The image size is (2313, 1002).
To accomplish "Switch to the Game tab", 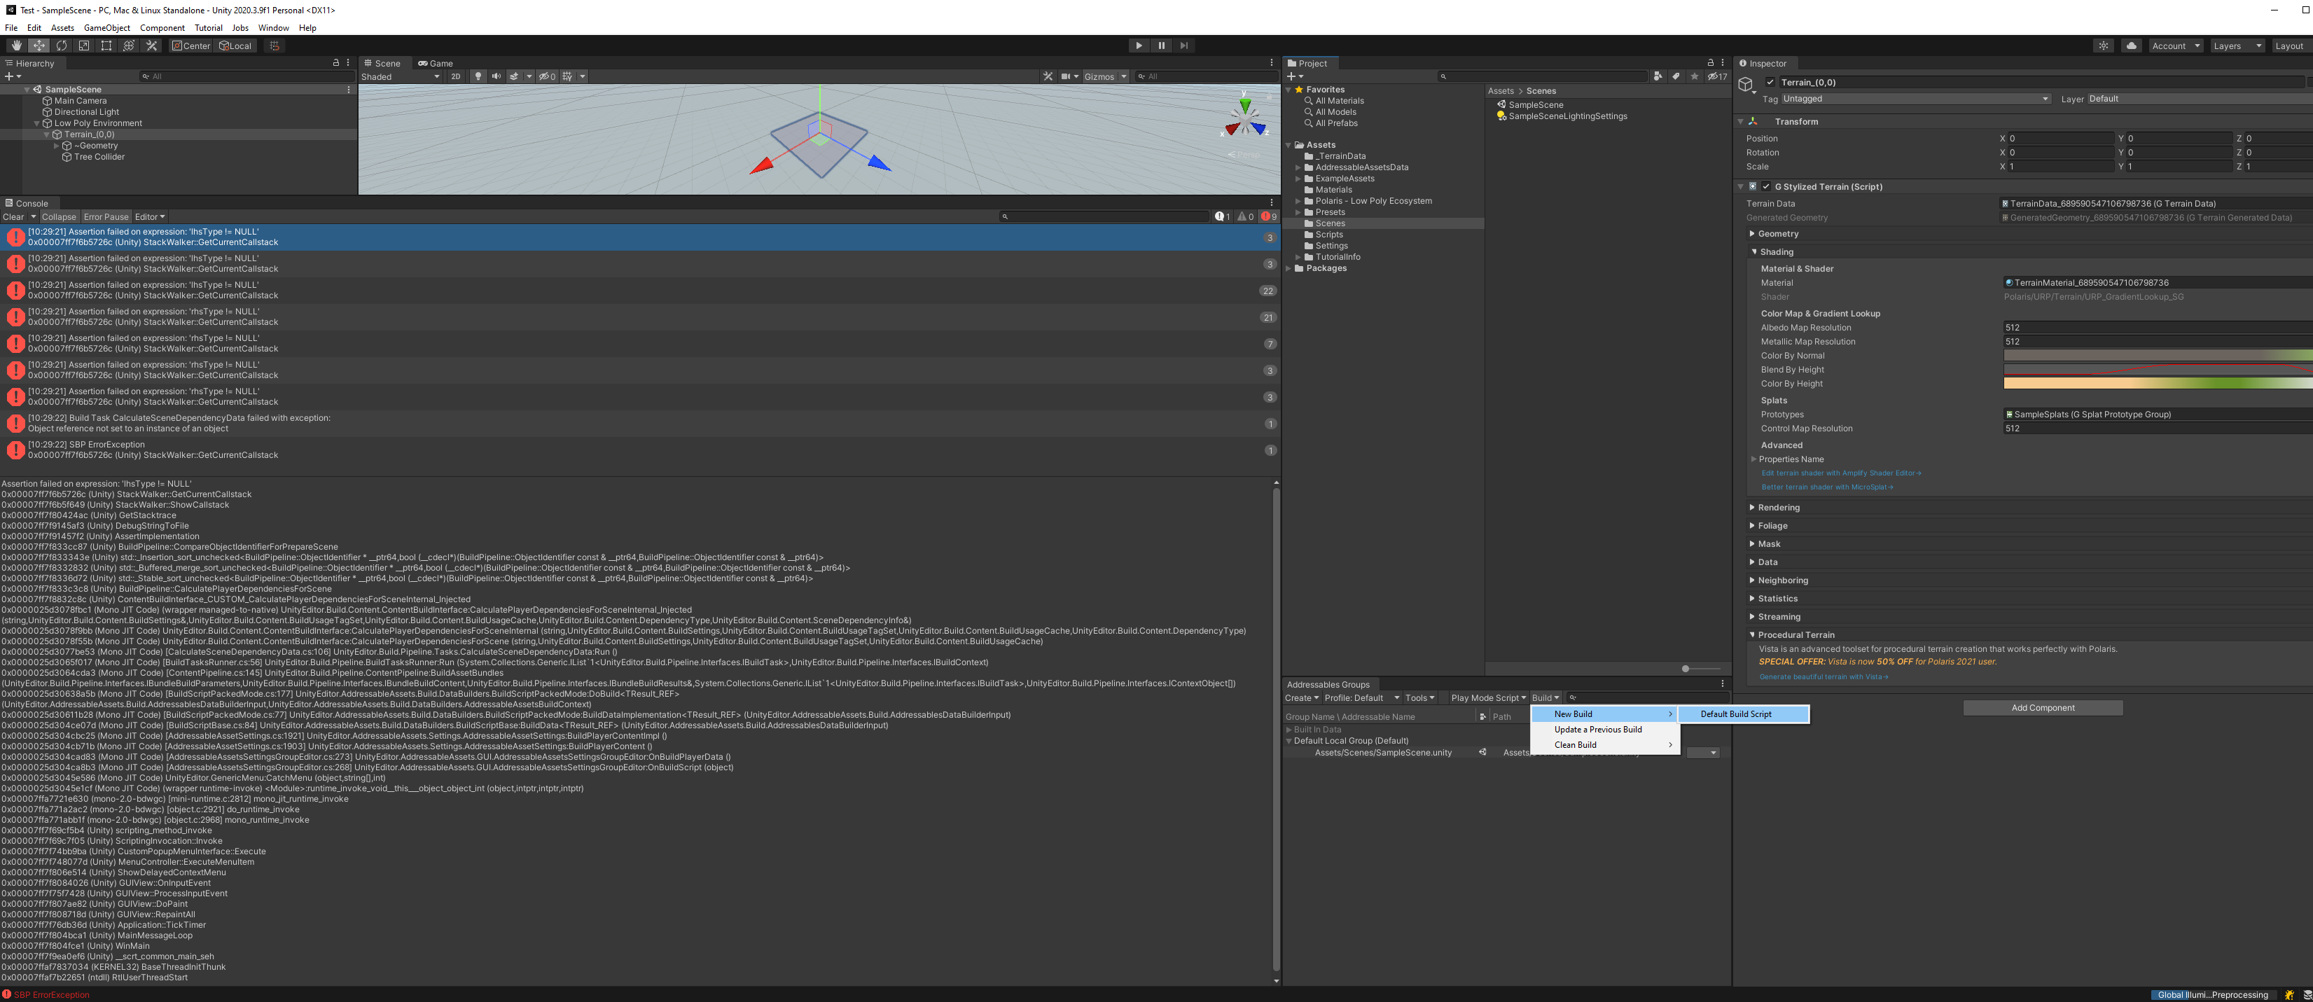I will [436, 63].
